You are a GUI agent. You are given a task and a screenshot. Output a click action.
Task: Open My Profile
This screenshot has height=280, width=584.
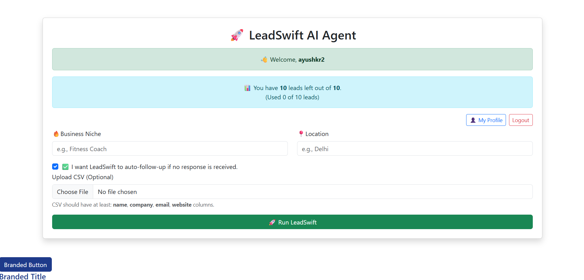point(486,120)
